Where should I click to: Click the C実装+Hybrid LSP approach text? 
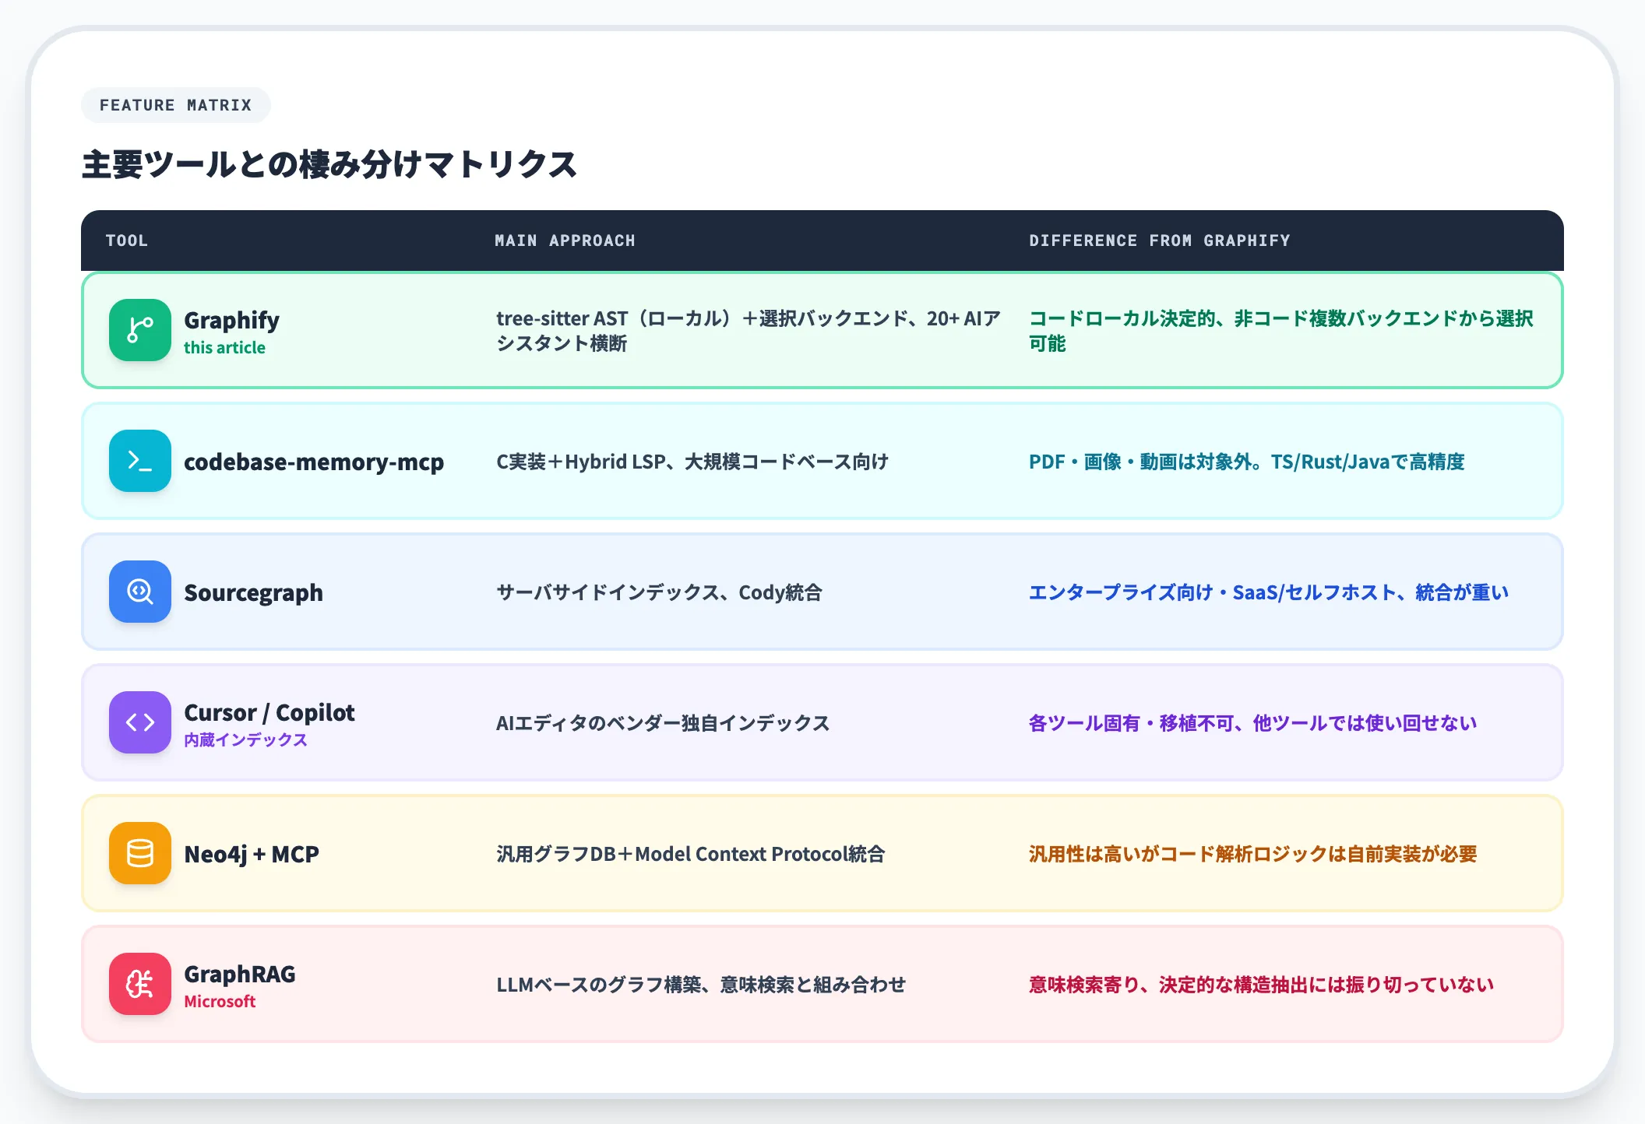click(692, 462)
